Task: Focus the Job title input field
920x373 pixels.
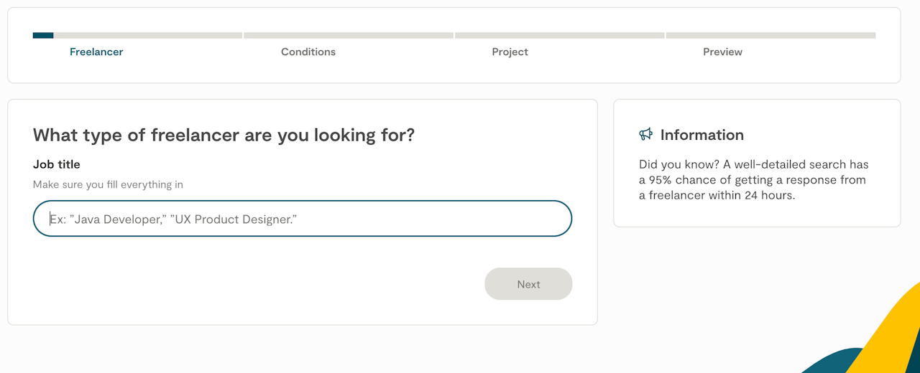Action: coord(302,219)
